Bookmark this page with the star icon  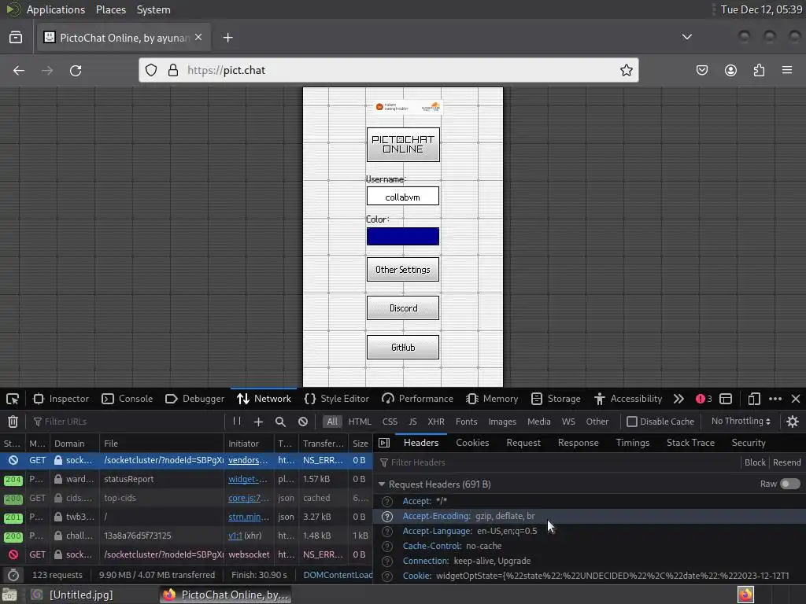tap(626, 70)
